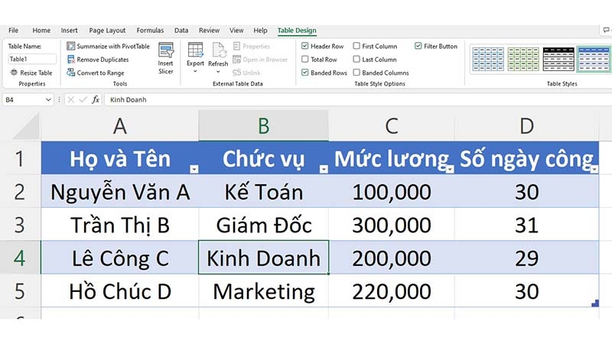612x344 pixels.
Task: Select cell containing Marketing
Action: [264, 291]
